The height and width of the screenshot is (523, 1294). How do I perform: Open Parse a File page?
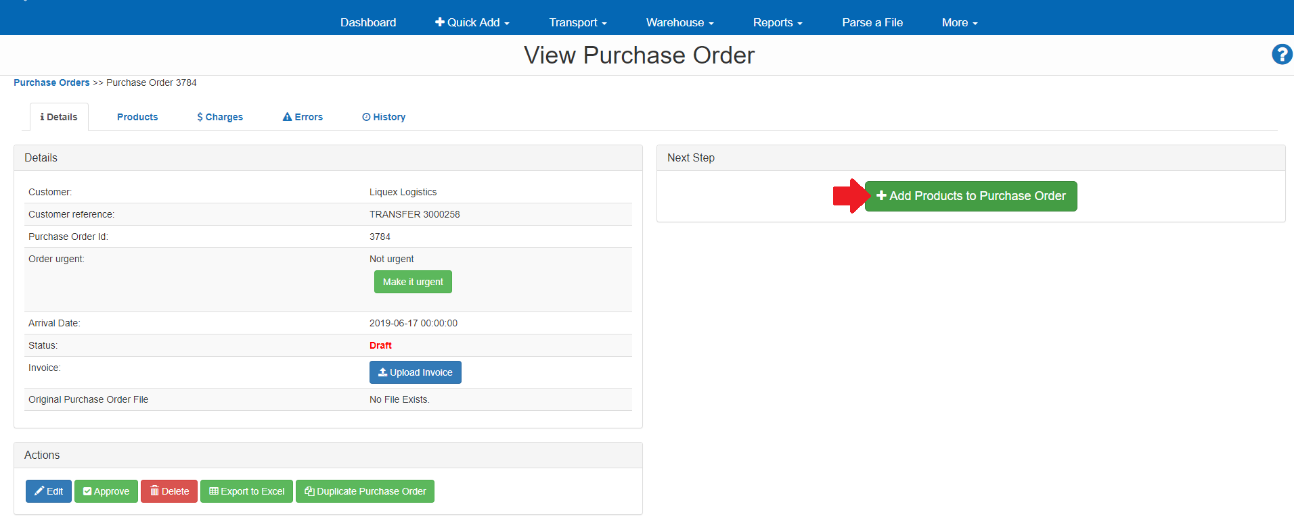[872, 22]
